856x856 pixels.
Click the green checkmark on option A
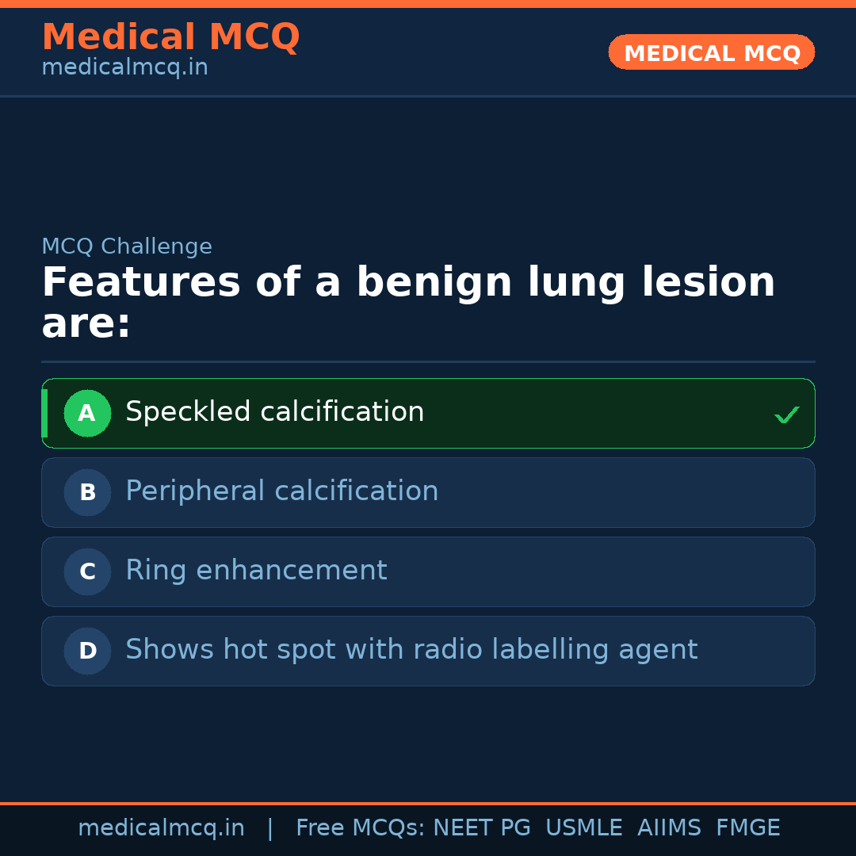point(786,415)
